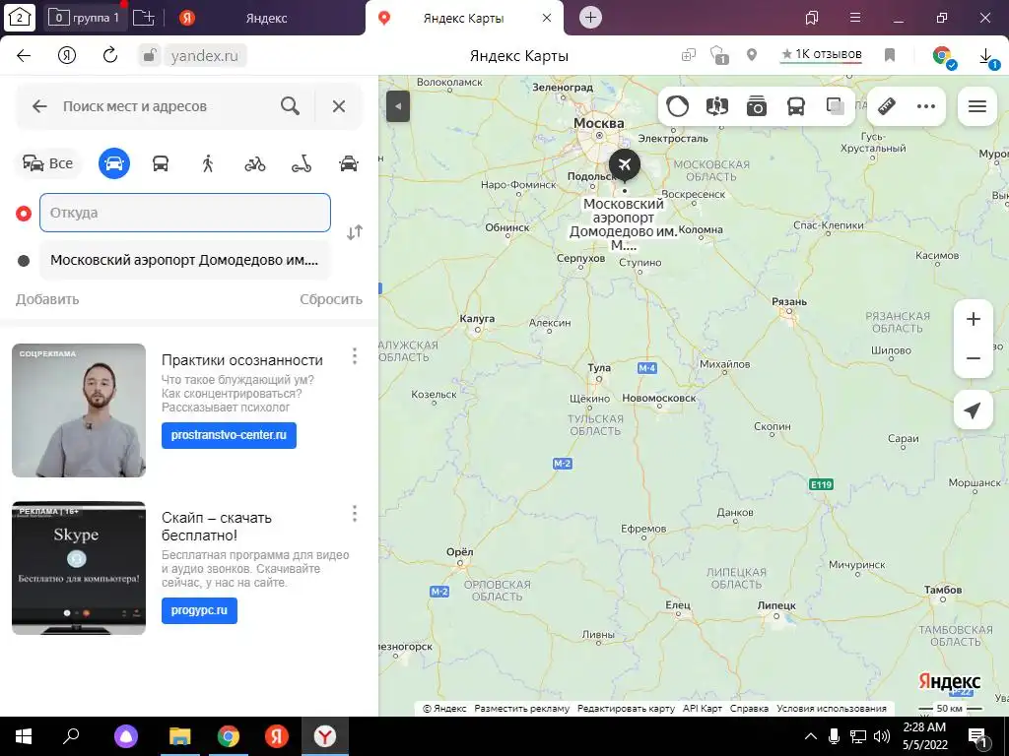Select the car route mode

(114, 163)
